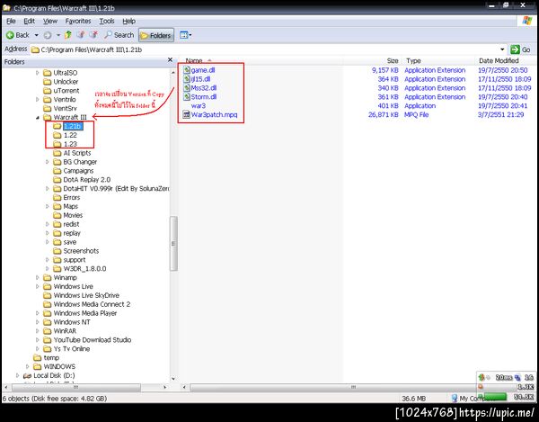Select the AI Scripts folder icon

[x=57, y=153]
